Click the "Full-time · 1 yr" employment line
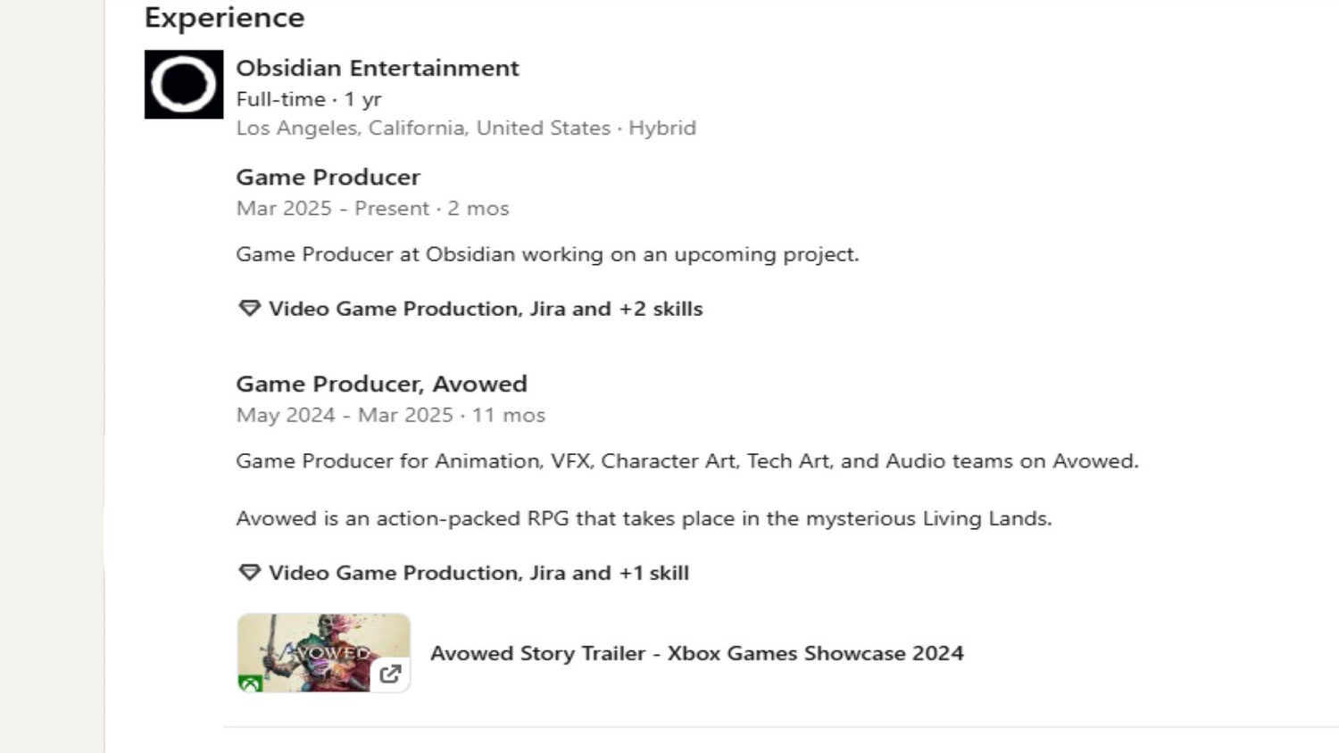This screenshot has height=753, width=1339. [308, 99]
